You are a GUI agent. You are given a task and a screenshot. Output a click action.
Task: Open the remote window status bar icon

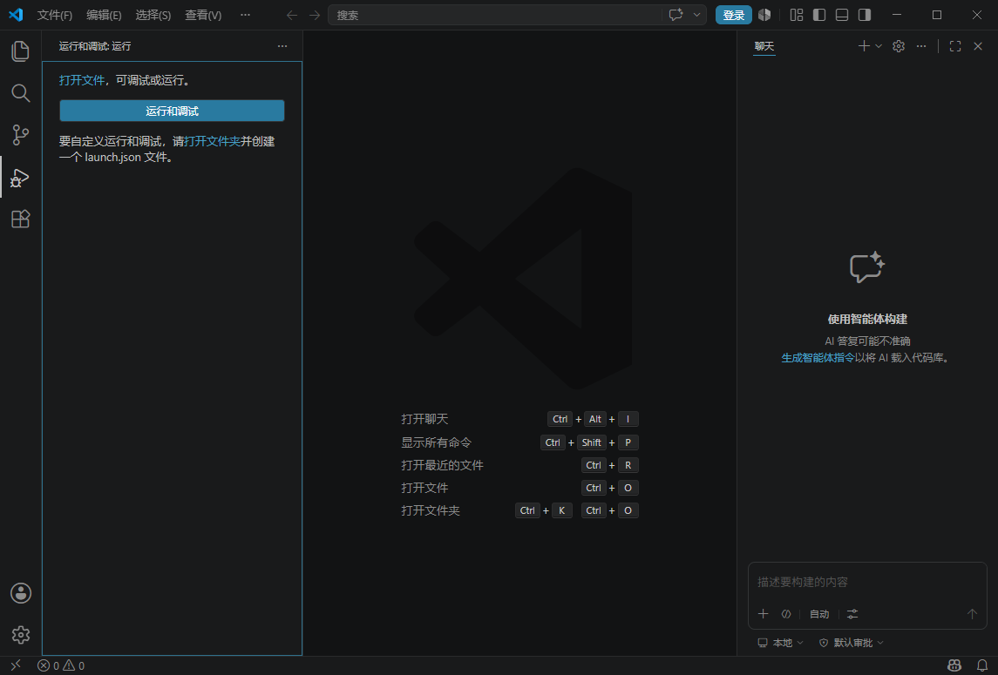click(16, 665)
